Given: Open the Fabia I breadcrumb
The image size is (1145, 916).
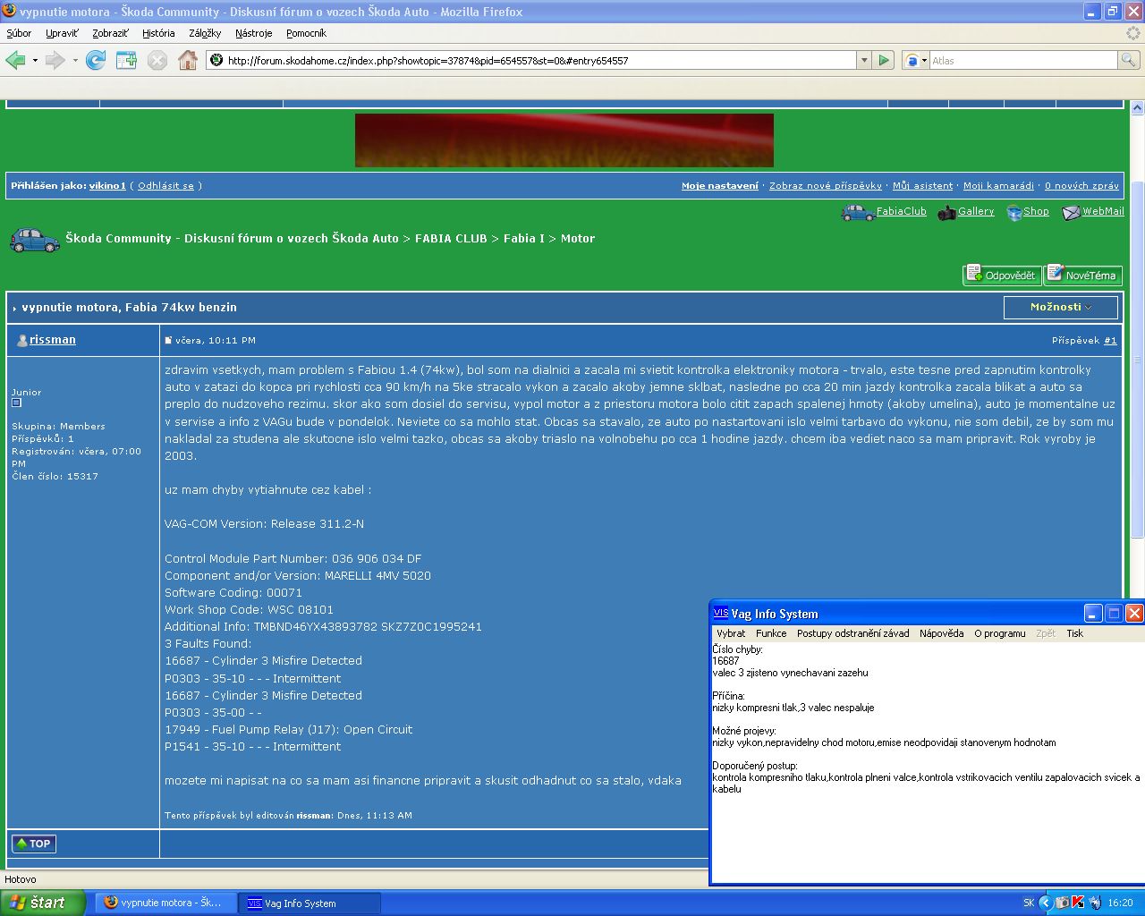Looking at the screenshot, I should 524,239.
